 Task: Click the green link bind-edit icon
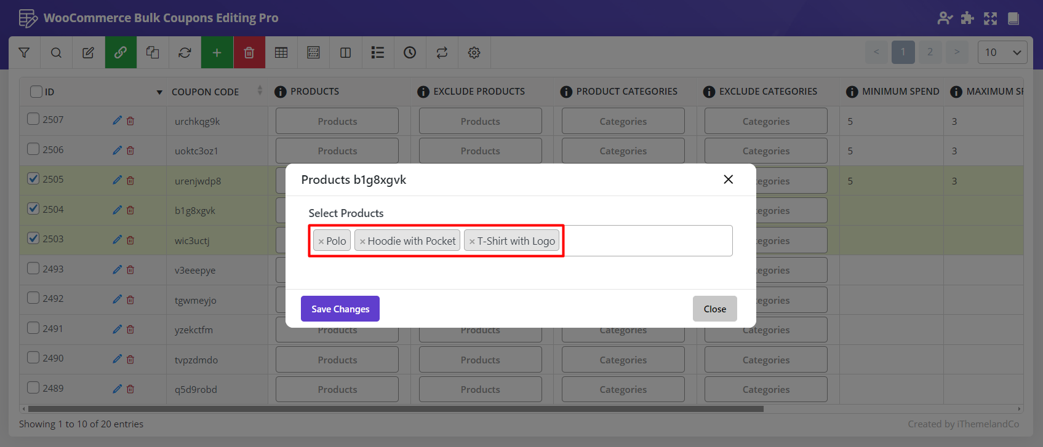coord(121,53)
